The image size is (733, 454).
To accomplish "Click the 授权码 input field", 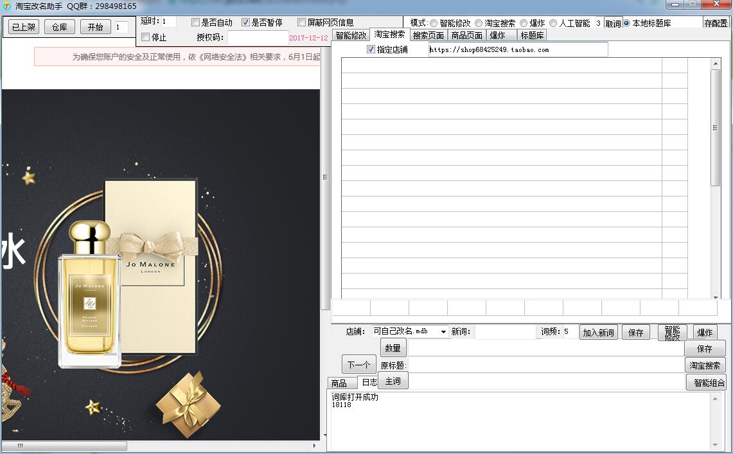I will [x=257, y=38].
